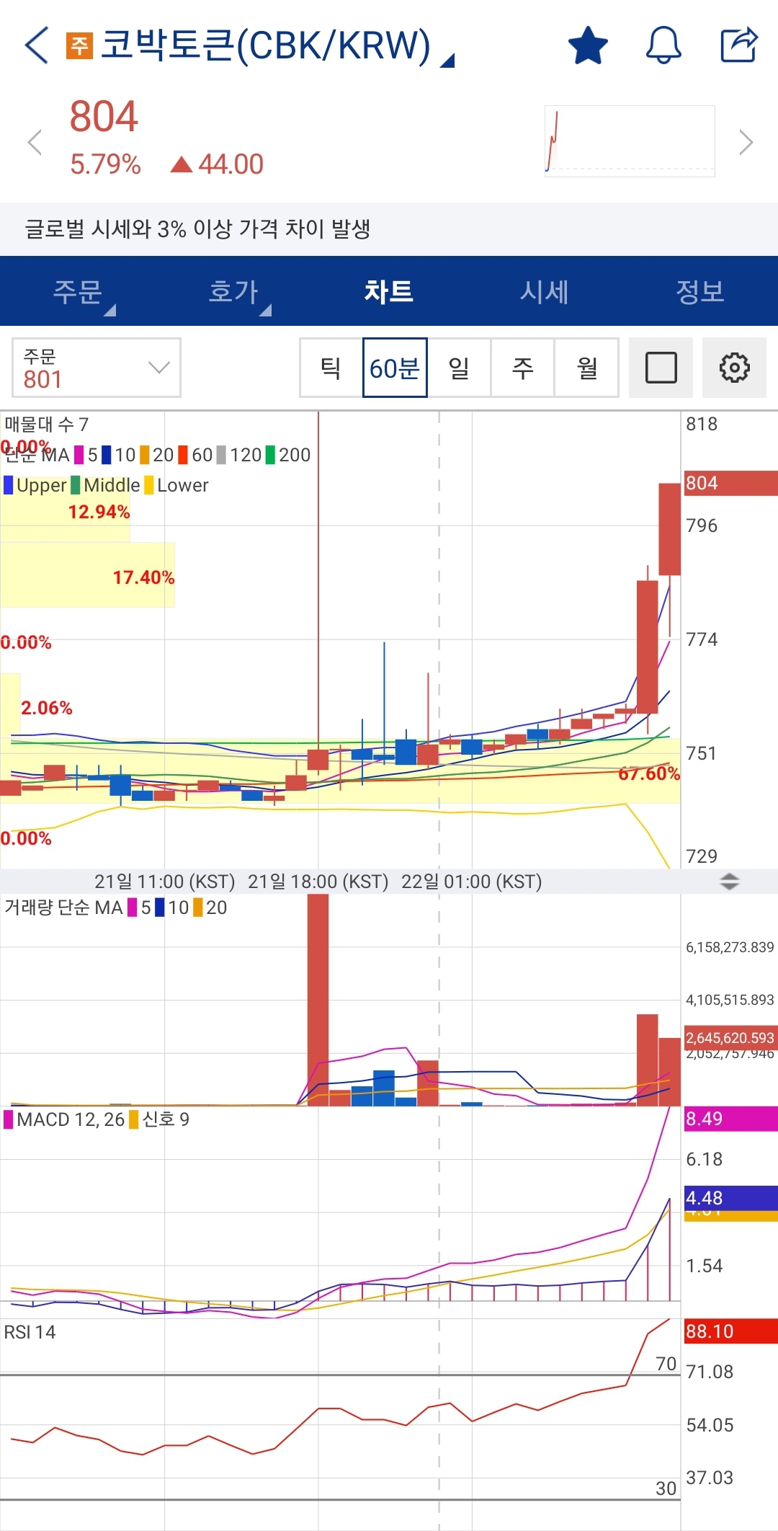Switch to the 주문 tab

tap(78, 292)
